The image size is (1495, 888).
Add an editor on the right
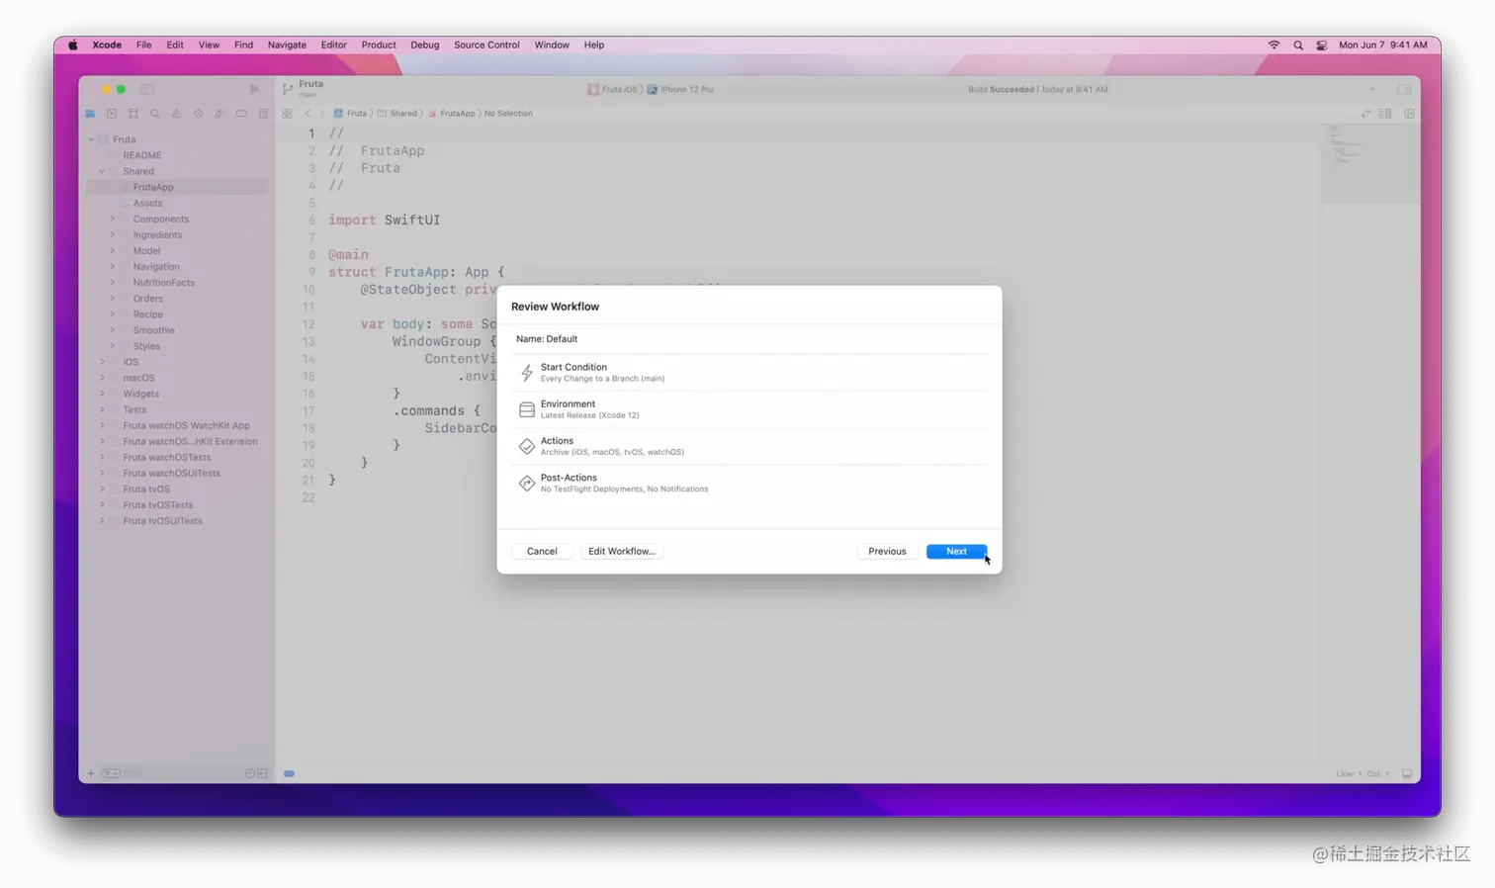[x=1409, y=114]
